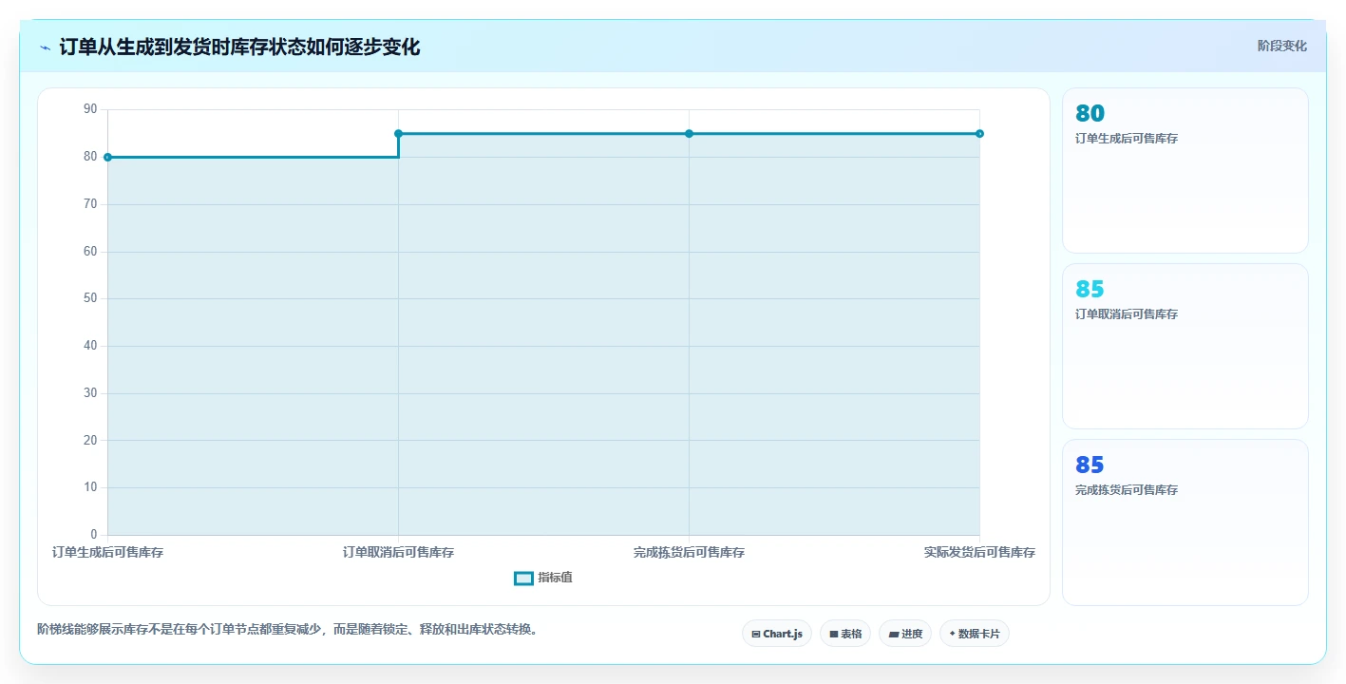
Task: Click the icon inside the 进度 chip
Action: pos(894,634)
